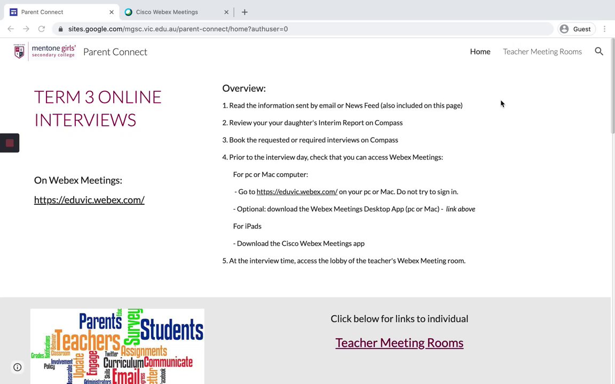Click the word cloud image

click(x=117, y=346)
